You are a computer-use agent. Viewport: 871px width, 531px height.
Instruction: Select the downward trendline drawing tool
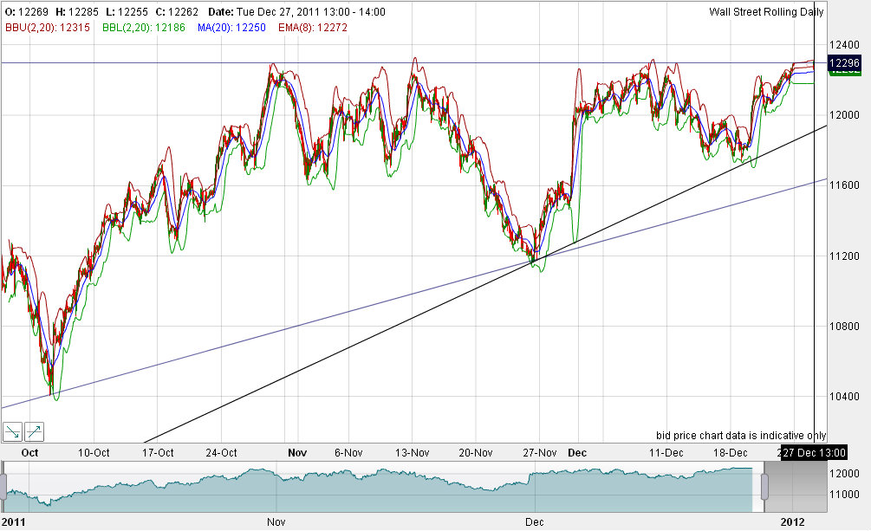(x=14, y=431)
